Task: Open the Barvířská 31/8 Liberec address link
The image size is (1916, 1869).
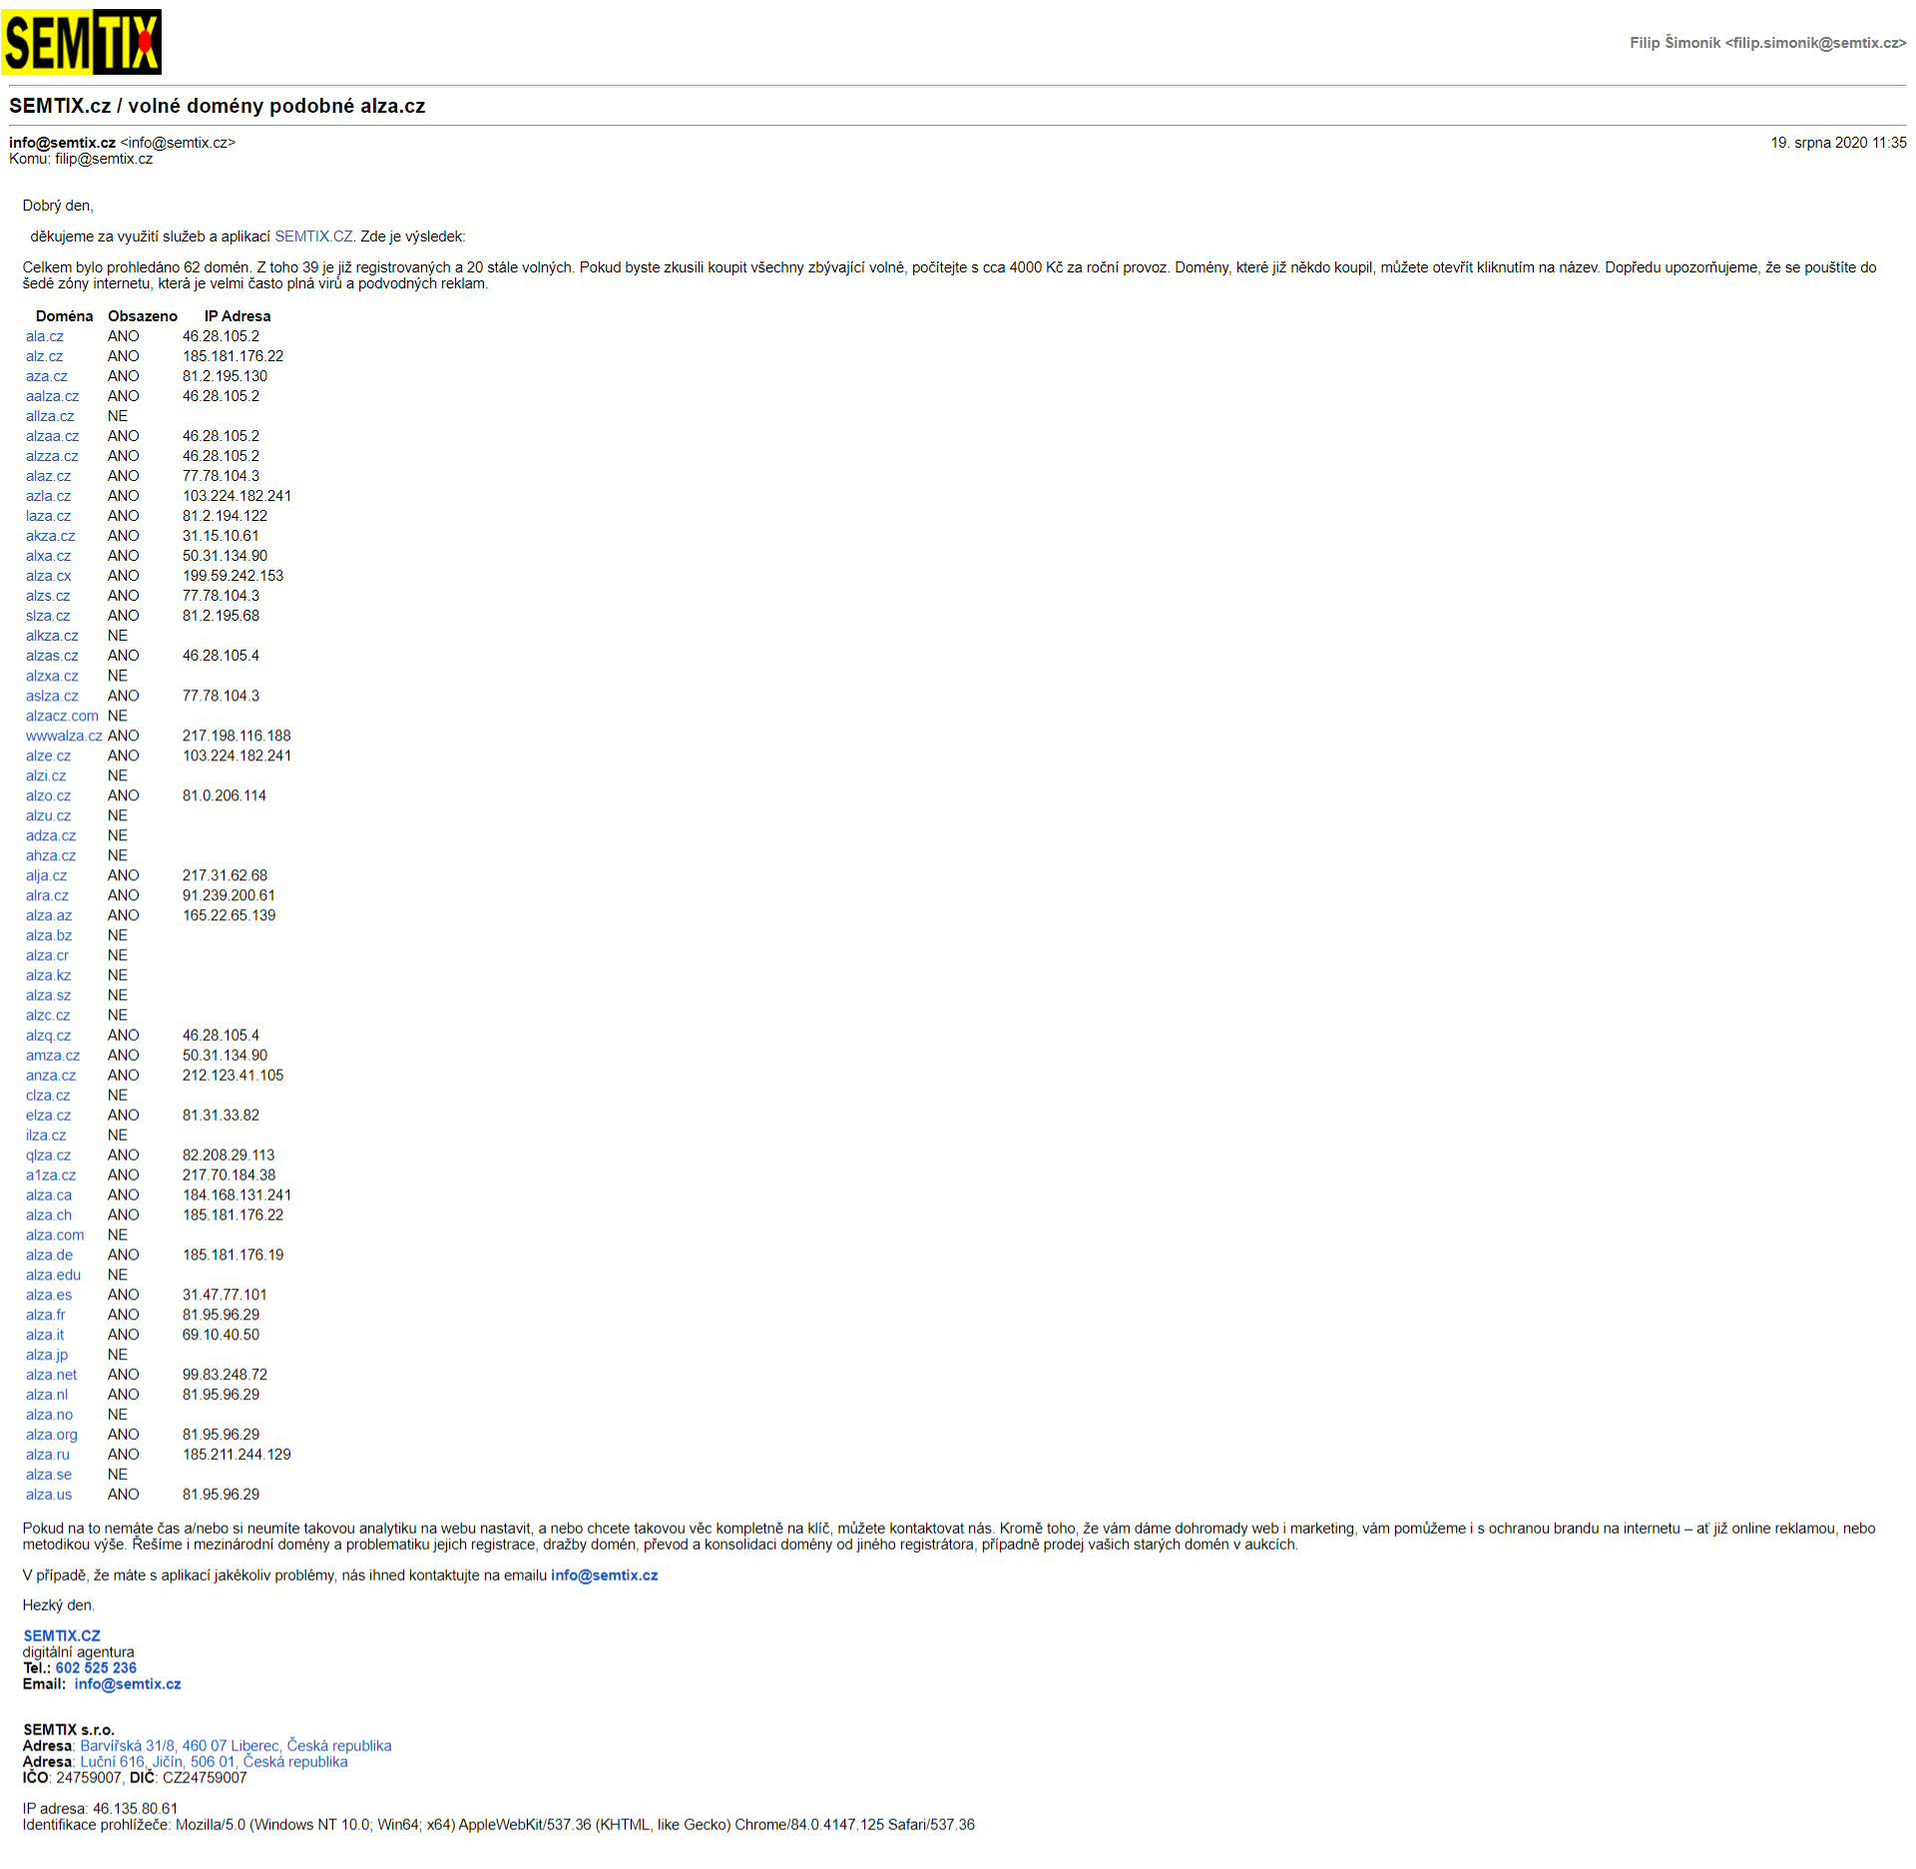Action: tap(236, 1745)
